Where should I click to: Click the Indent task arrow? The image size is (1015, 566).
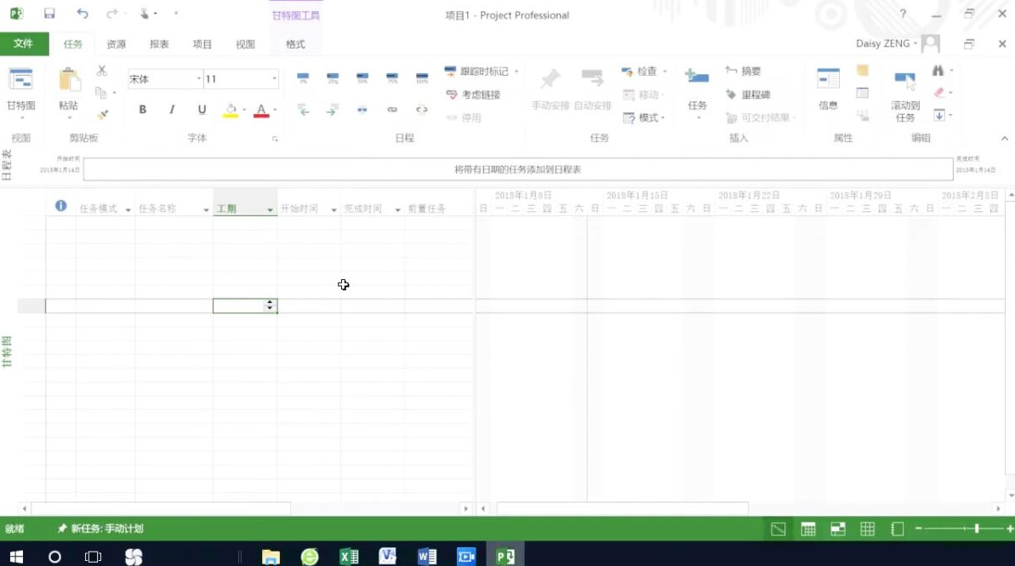pos(332,110)
